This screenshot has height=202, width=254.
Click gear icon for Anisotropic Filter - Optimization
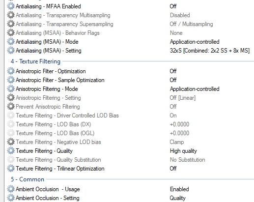11,71
